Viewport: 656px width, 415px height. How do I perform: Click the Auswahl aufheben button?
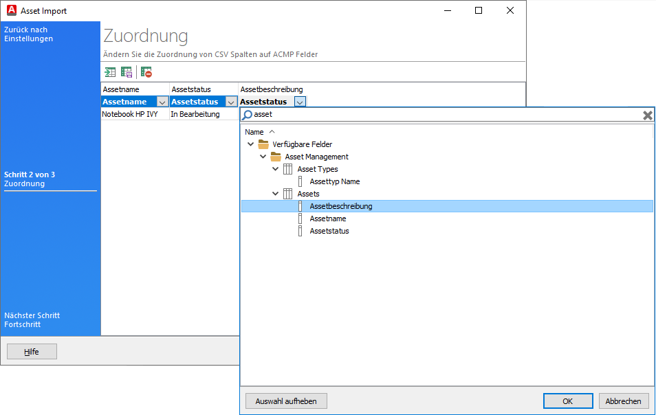click(285, 401)
